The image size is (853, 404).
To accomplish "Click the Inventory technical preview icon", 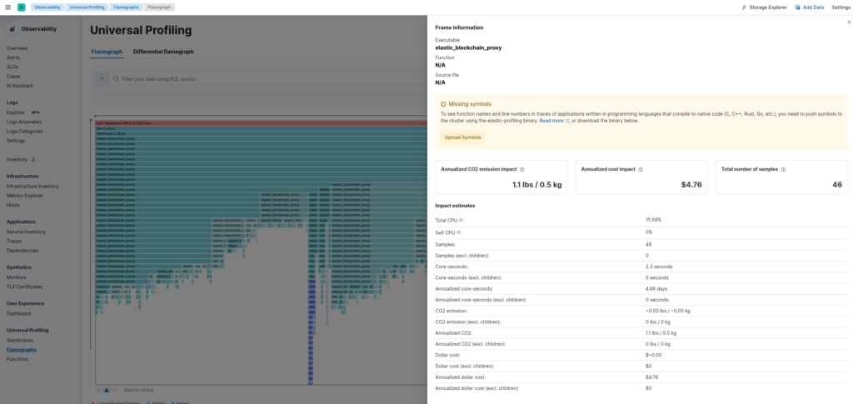I will (33, 159).
